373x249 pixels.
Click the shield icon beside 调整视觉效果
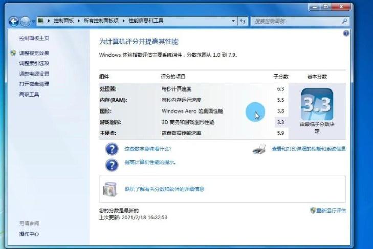pyautogui.click(x=13, y=53)
